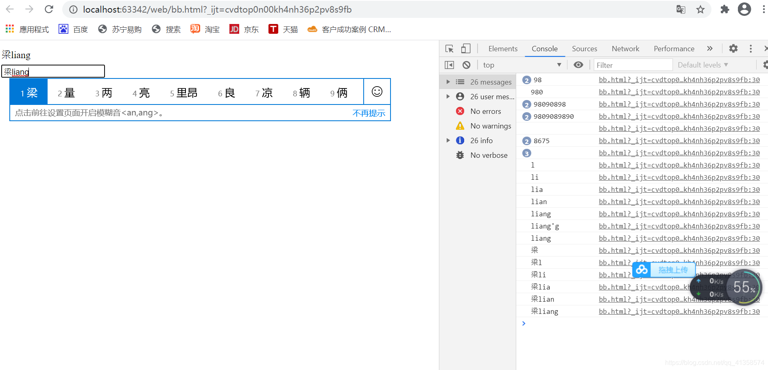Image resolution: width=768 pixels, height=370 pixels.
Task: Click the translate page icon
Action: point(681,9)
